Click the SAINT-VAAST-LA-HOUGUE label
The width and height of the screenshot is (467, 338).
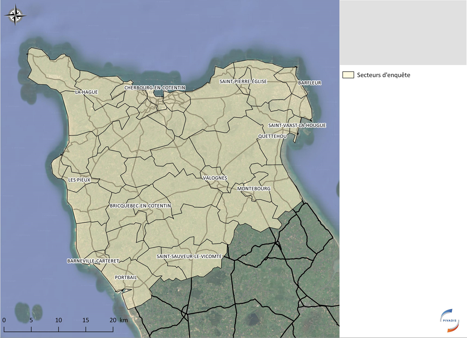tap(297, 126)
